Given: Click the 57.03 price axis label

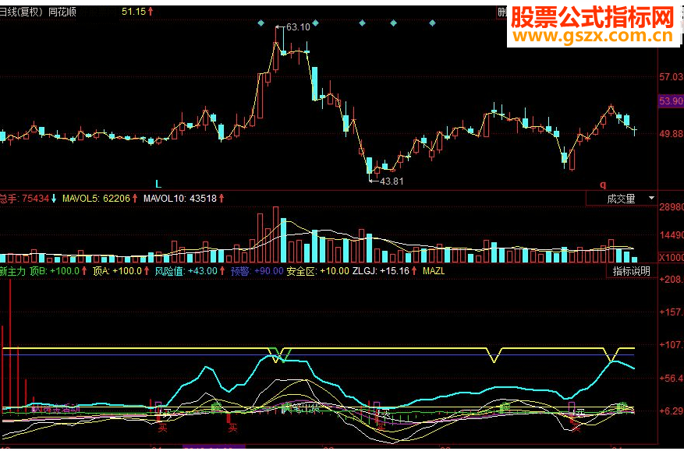Looking at the screenshot, I should pos(671,77).
